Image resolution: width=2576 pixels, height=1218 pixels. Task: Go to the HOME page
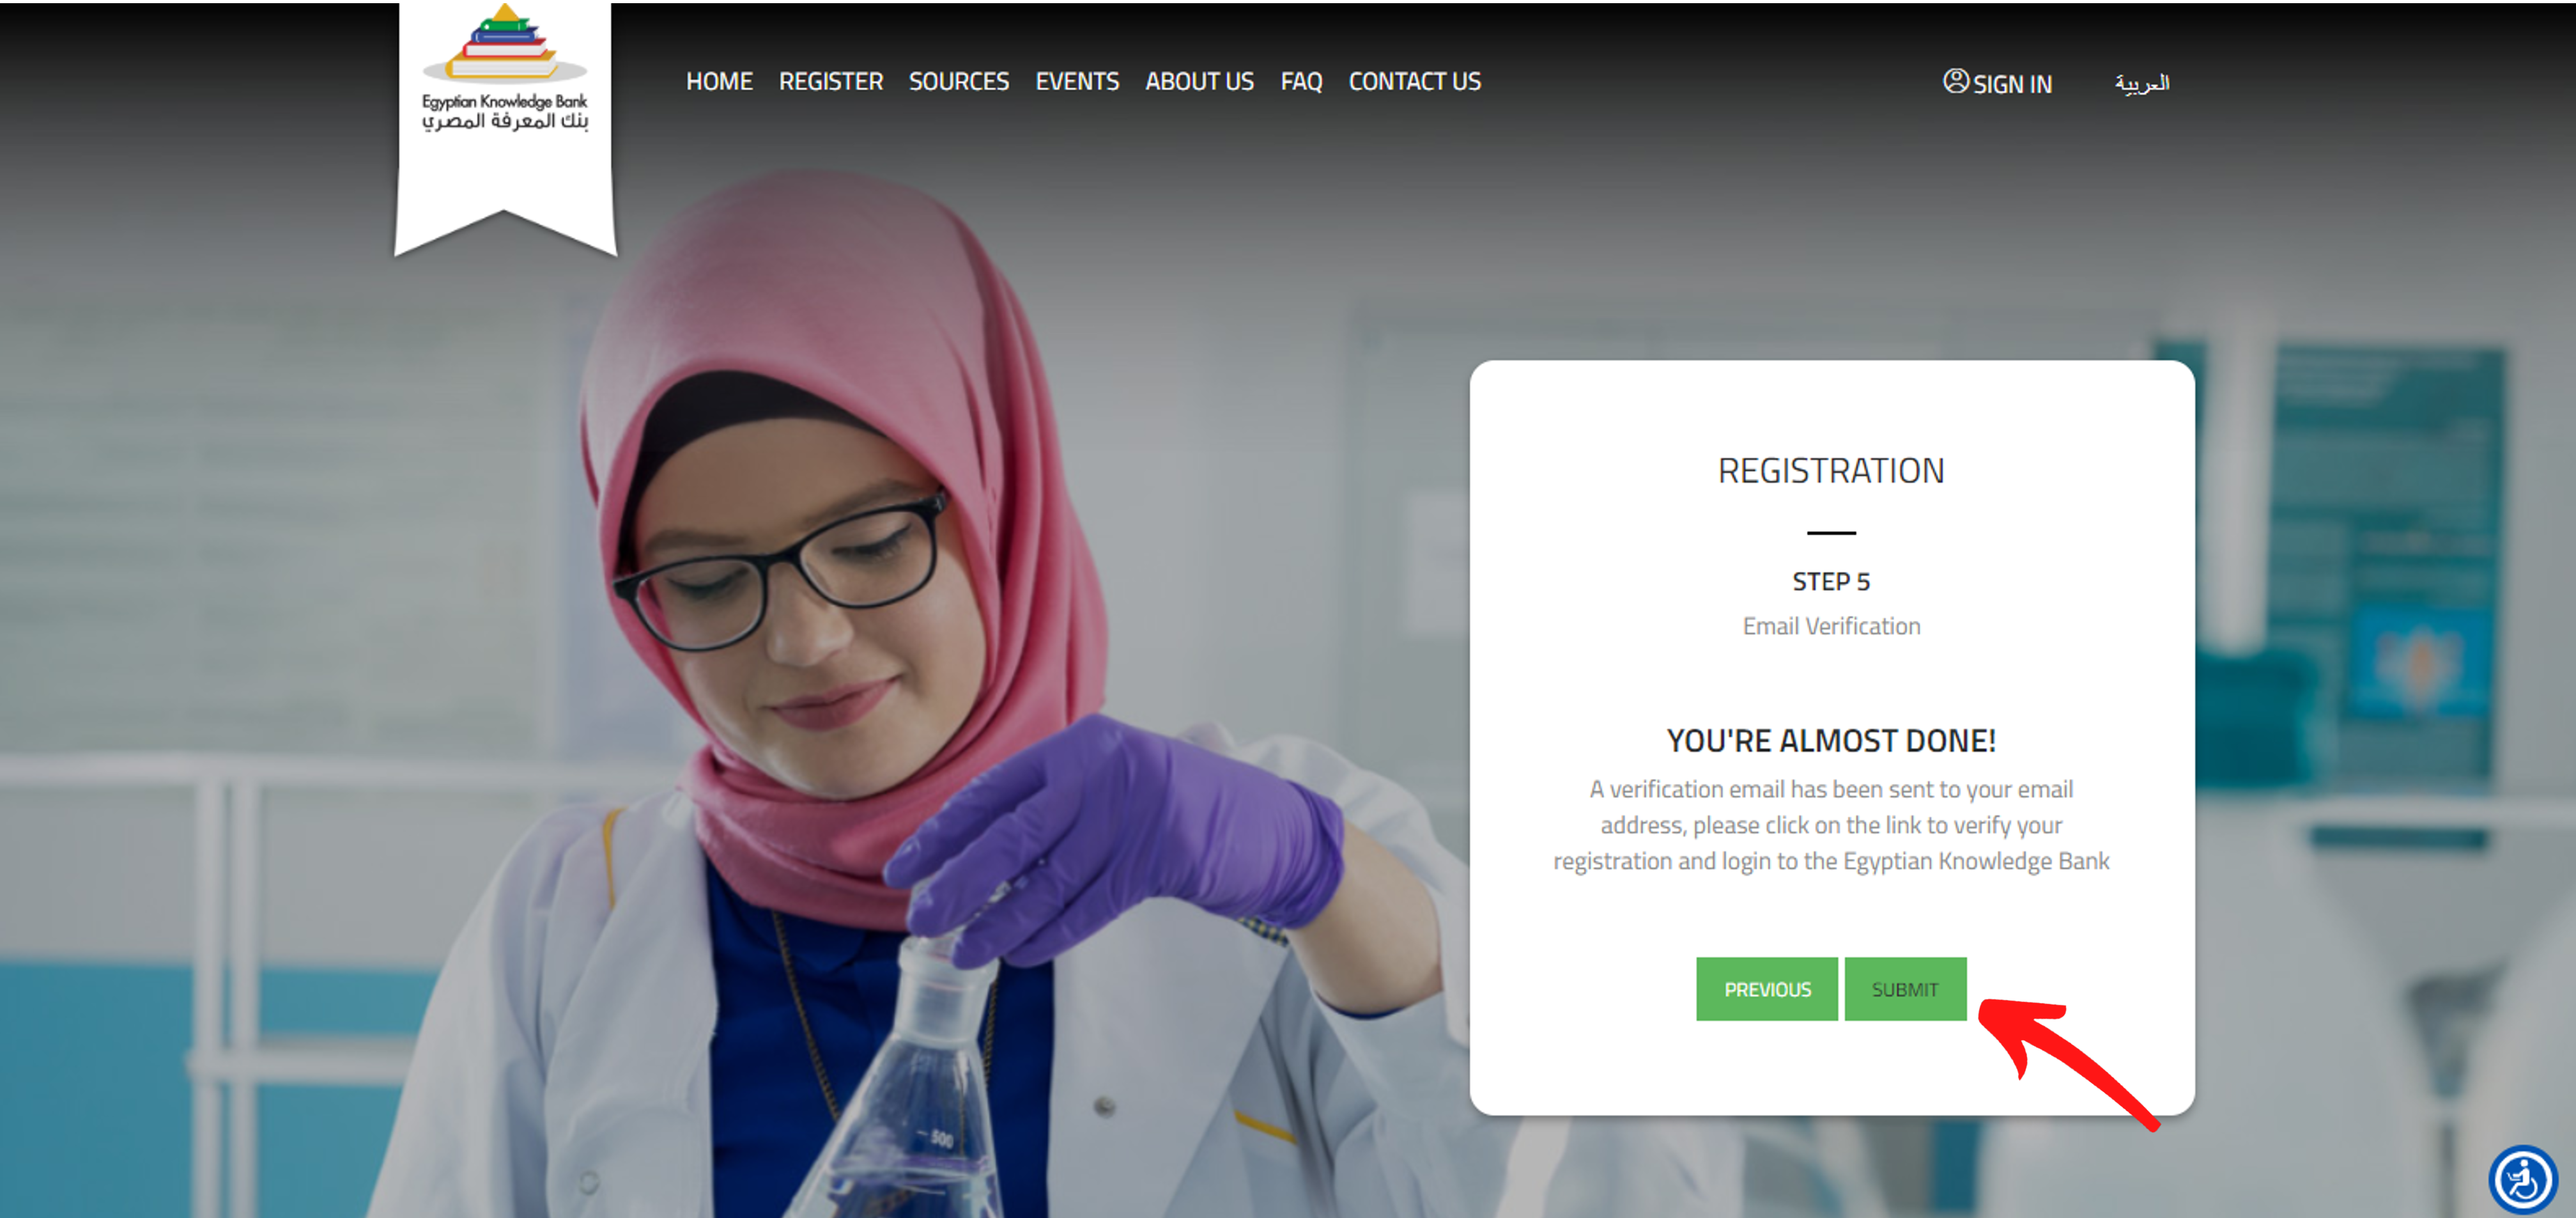pyautogui.click(x=719, y=82)
